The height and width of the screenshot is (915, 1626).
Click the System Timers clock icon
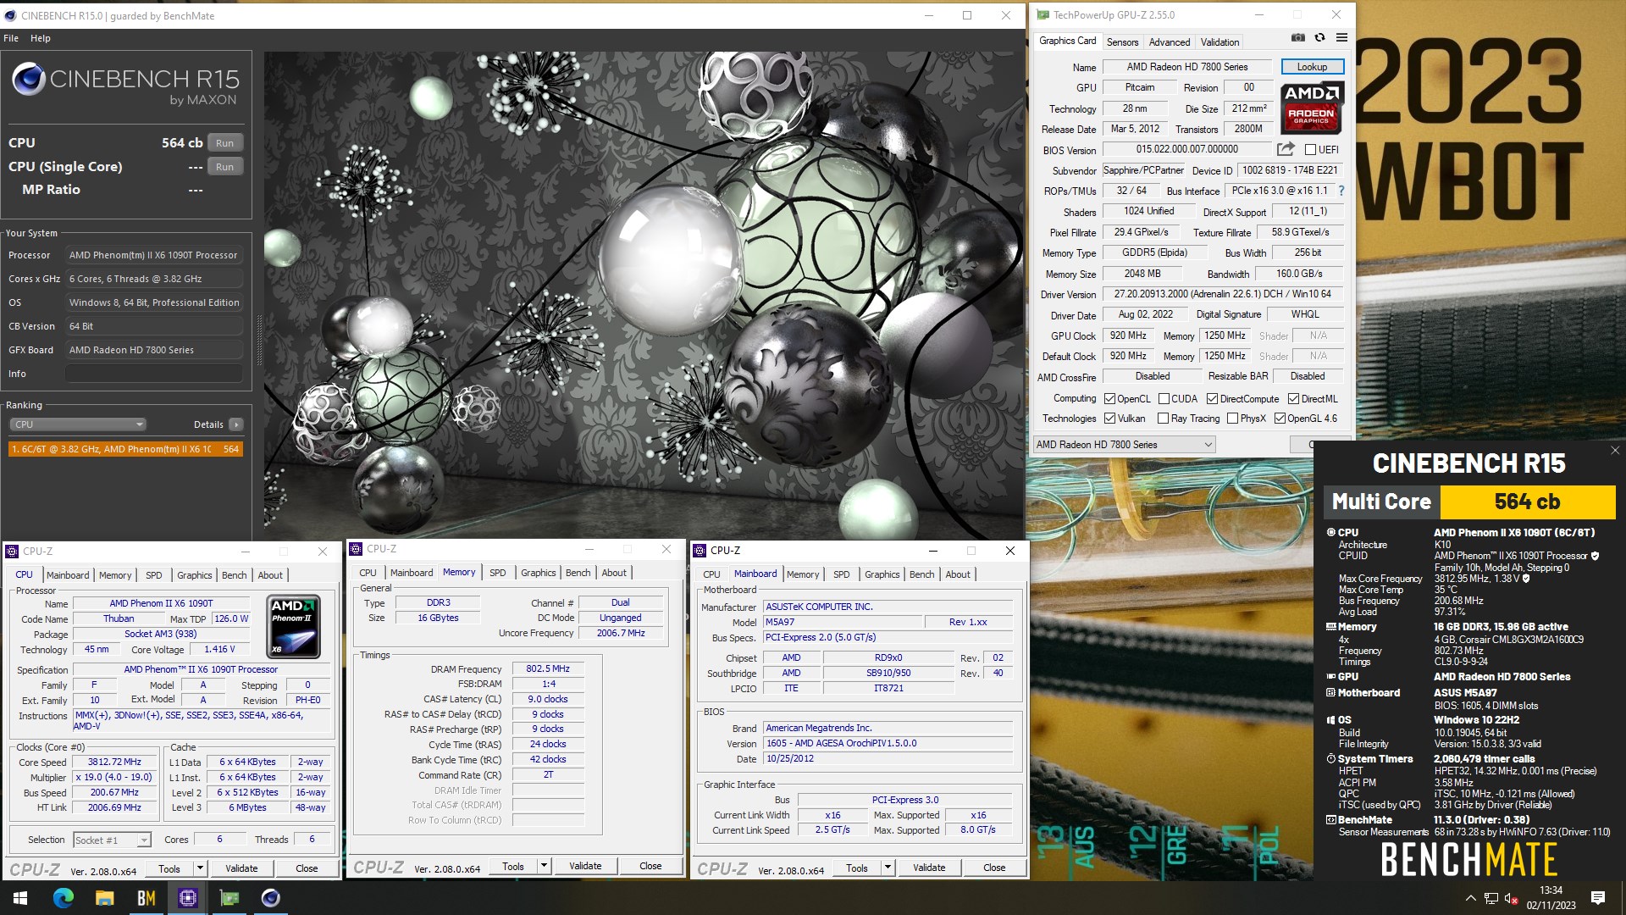tap(1330, 759)
